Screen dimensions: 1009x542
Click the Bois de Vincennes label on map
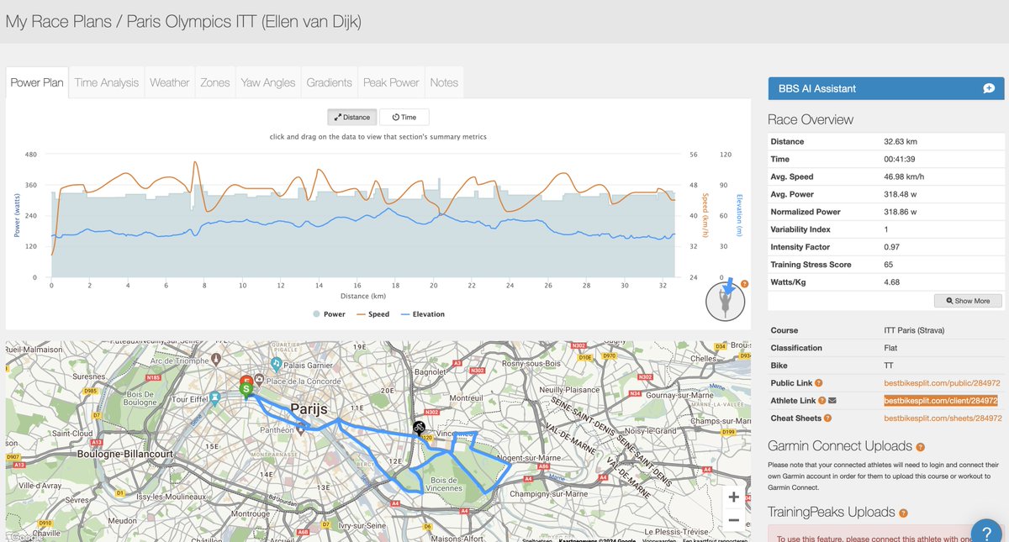445,484
